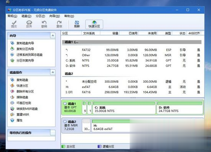Screen dimensions: 211x152
Task: Select the '30...' unallocated block on 磁盘2
Action: coord(86,125)
